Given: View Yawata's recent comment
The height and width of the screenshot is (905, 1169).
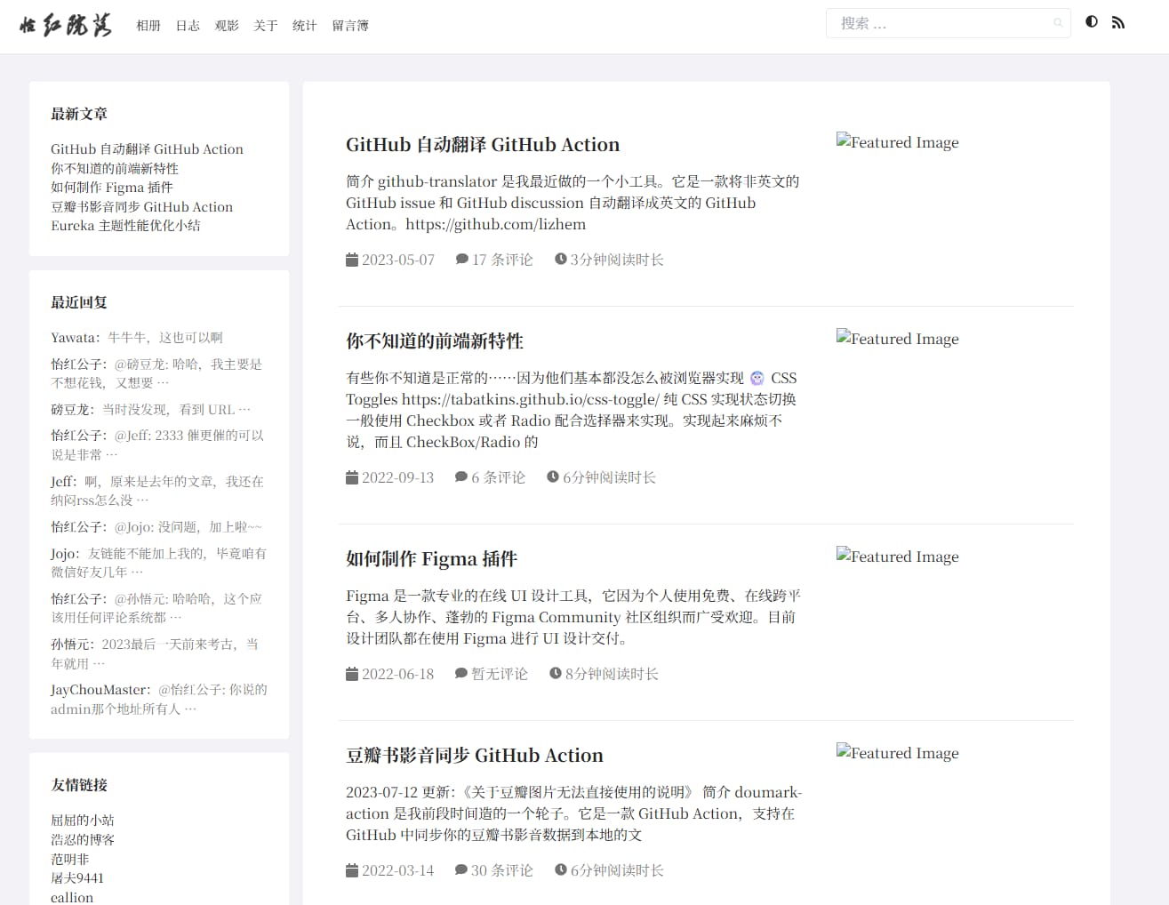Looking at the screenshot, I should point(165,338).
